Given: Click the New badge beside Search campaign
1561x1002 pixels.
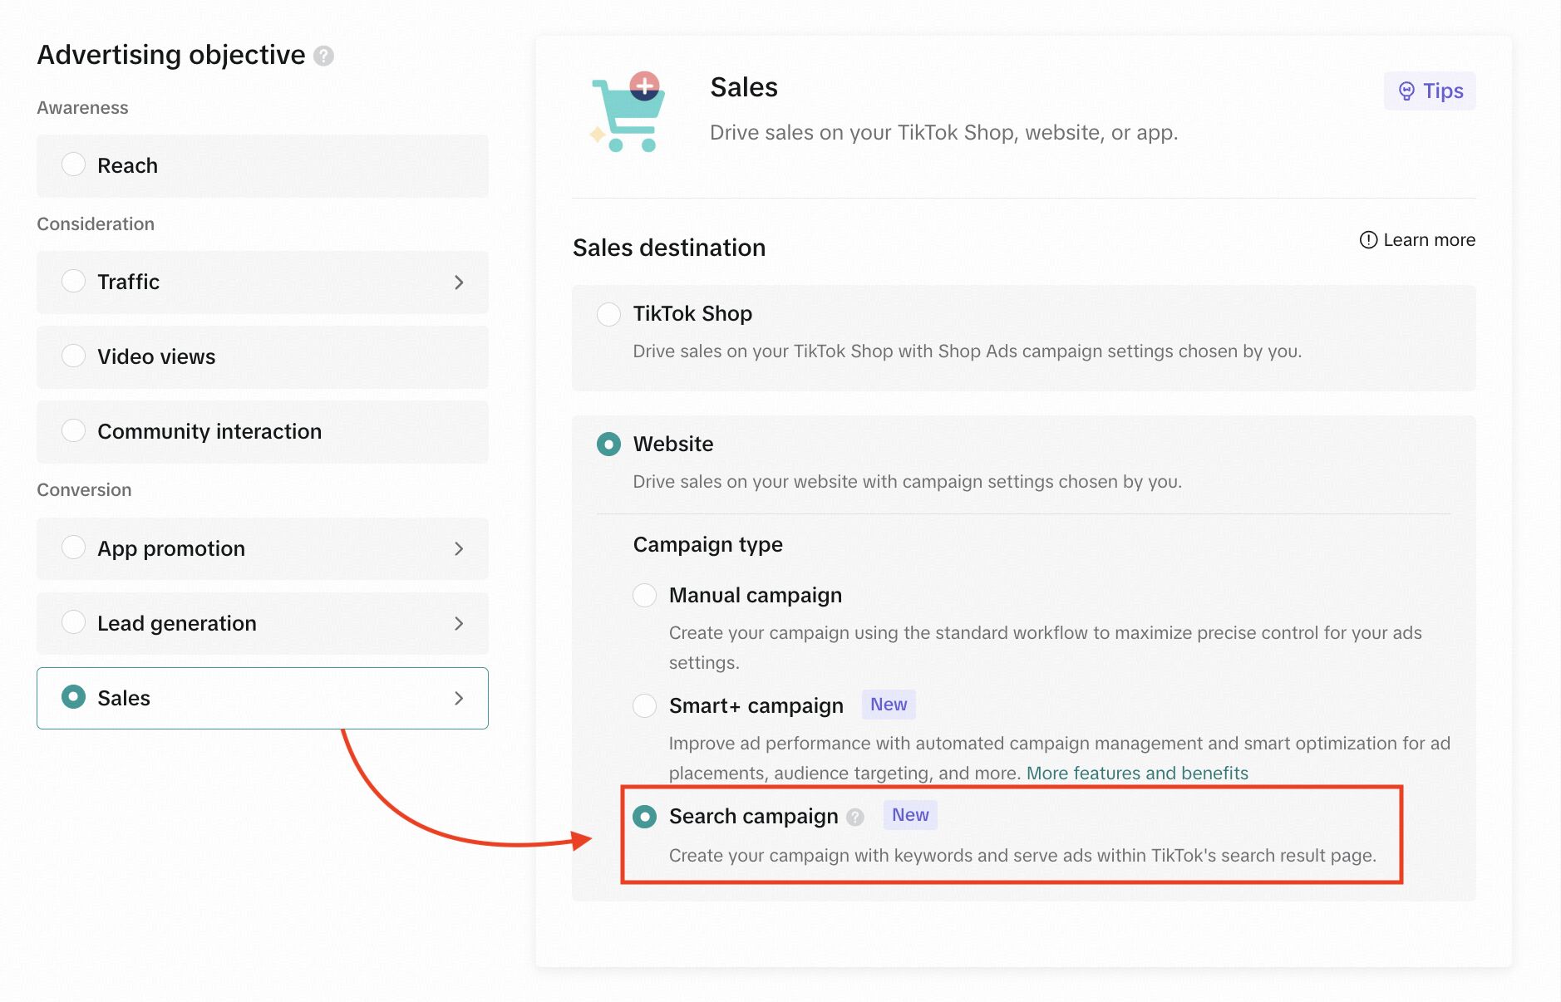Looking at the screenshot, I should [x=910, y=815].
